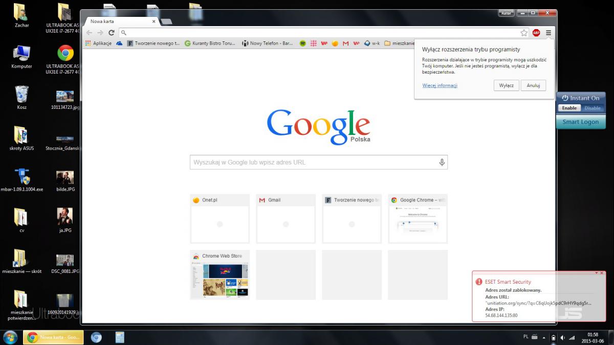Open the blue cloud bookmark
The image size is (614, 345).
pos(119,43)
